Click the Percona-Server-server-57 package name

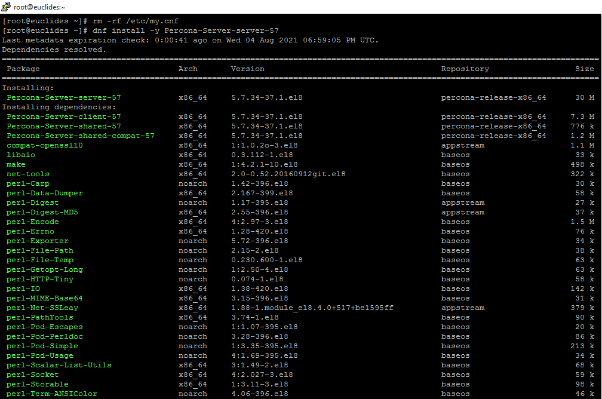[x=64, y=97]
